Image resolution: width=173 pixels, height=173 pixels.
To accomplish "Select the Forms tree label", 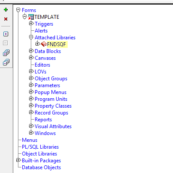I will (x=29, y=10).
